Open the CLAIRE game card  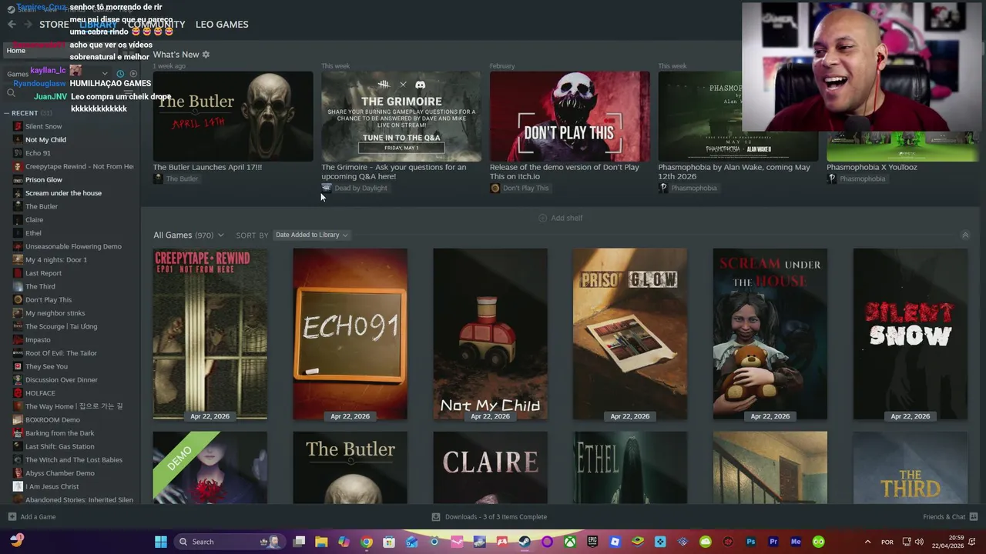click(x=490, y=468)
